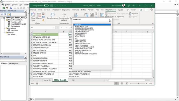Viewport: 179px width, 101px height.
Task: Click the pen icon in Excel title bar
Action: [129, 6]
